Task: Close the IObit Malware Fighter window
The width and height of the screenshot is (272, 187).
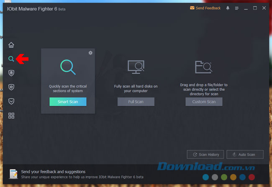Action: (264, 8)
